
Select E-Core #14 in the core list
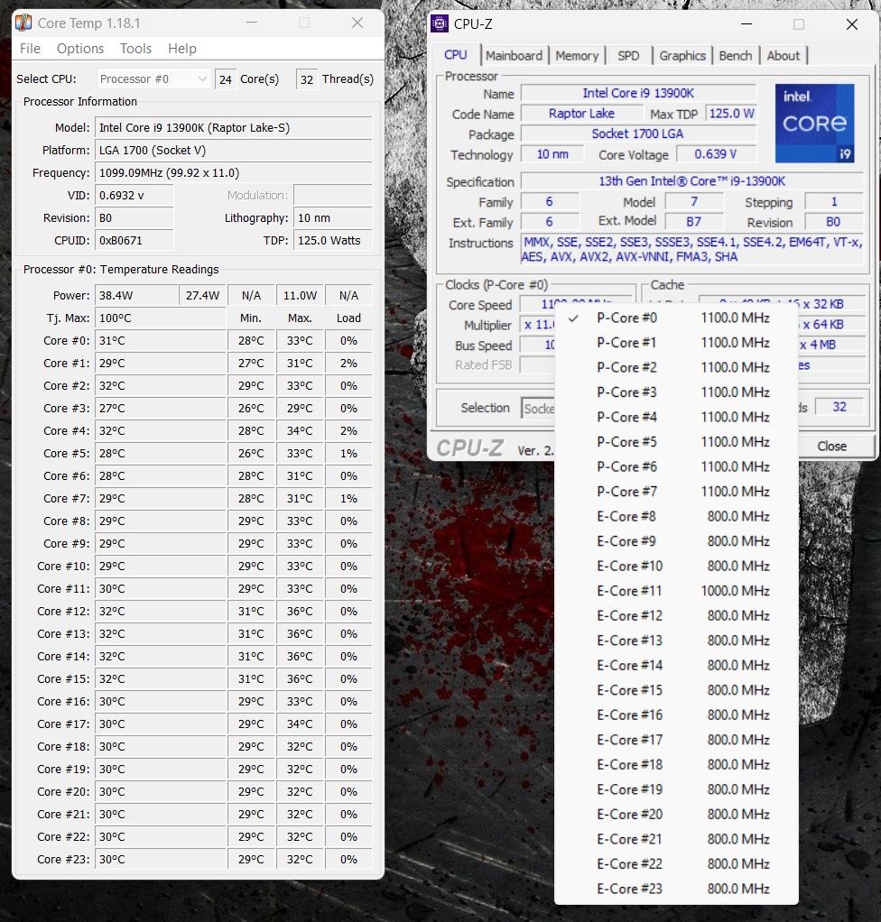pyautogui.click(x=676, y=665)
